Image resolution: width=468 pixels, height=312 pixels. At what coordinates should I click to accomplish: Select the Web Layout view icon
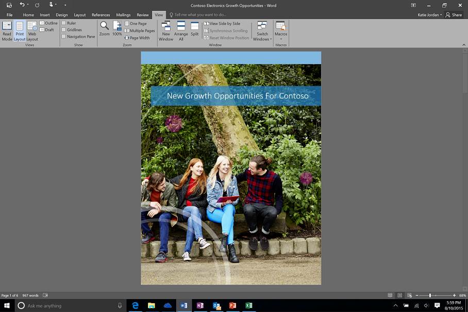32,30
